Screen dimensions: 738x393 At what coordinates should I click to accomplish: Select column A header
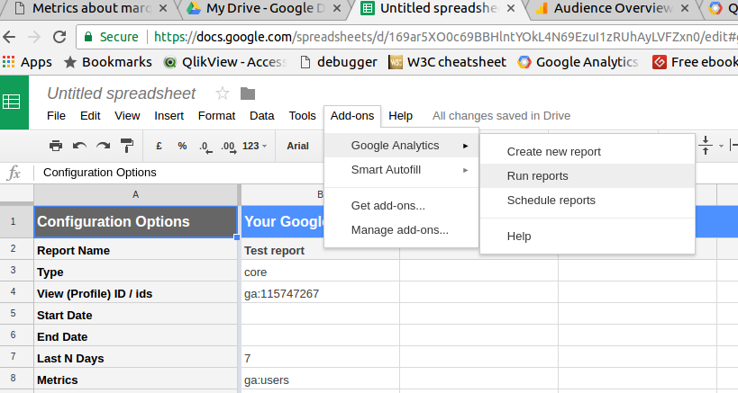[x=135, y=194]
